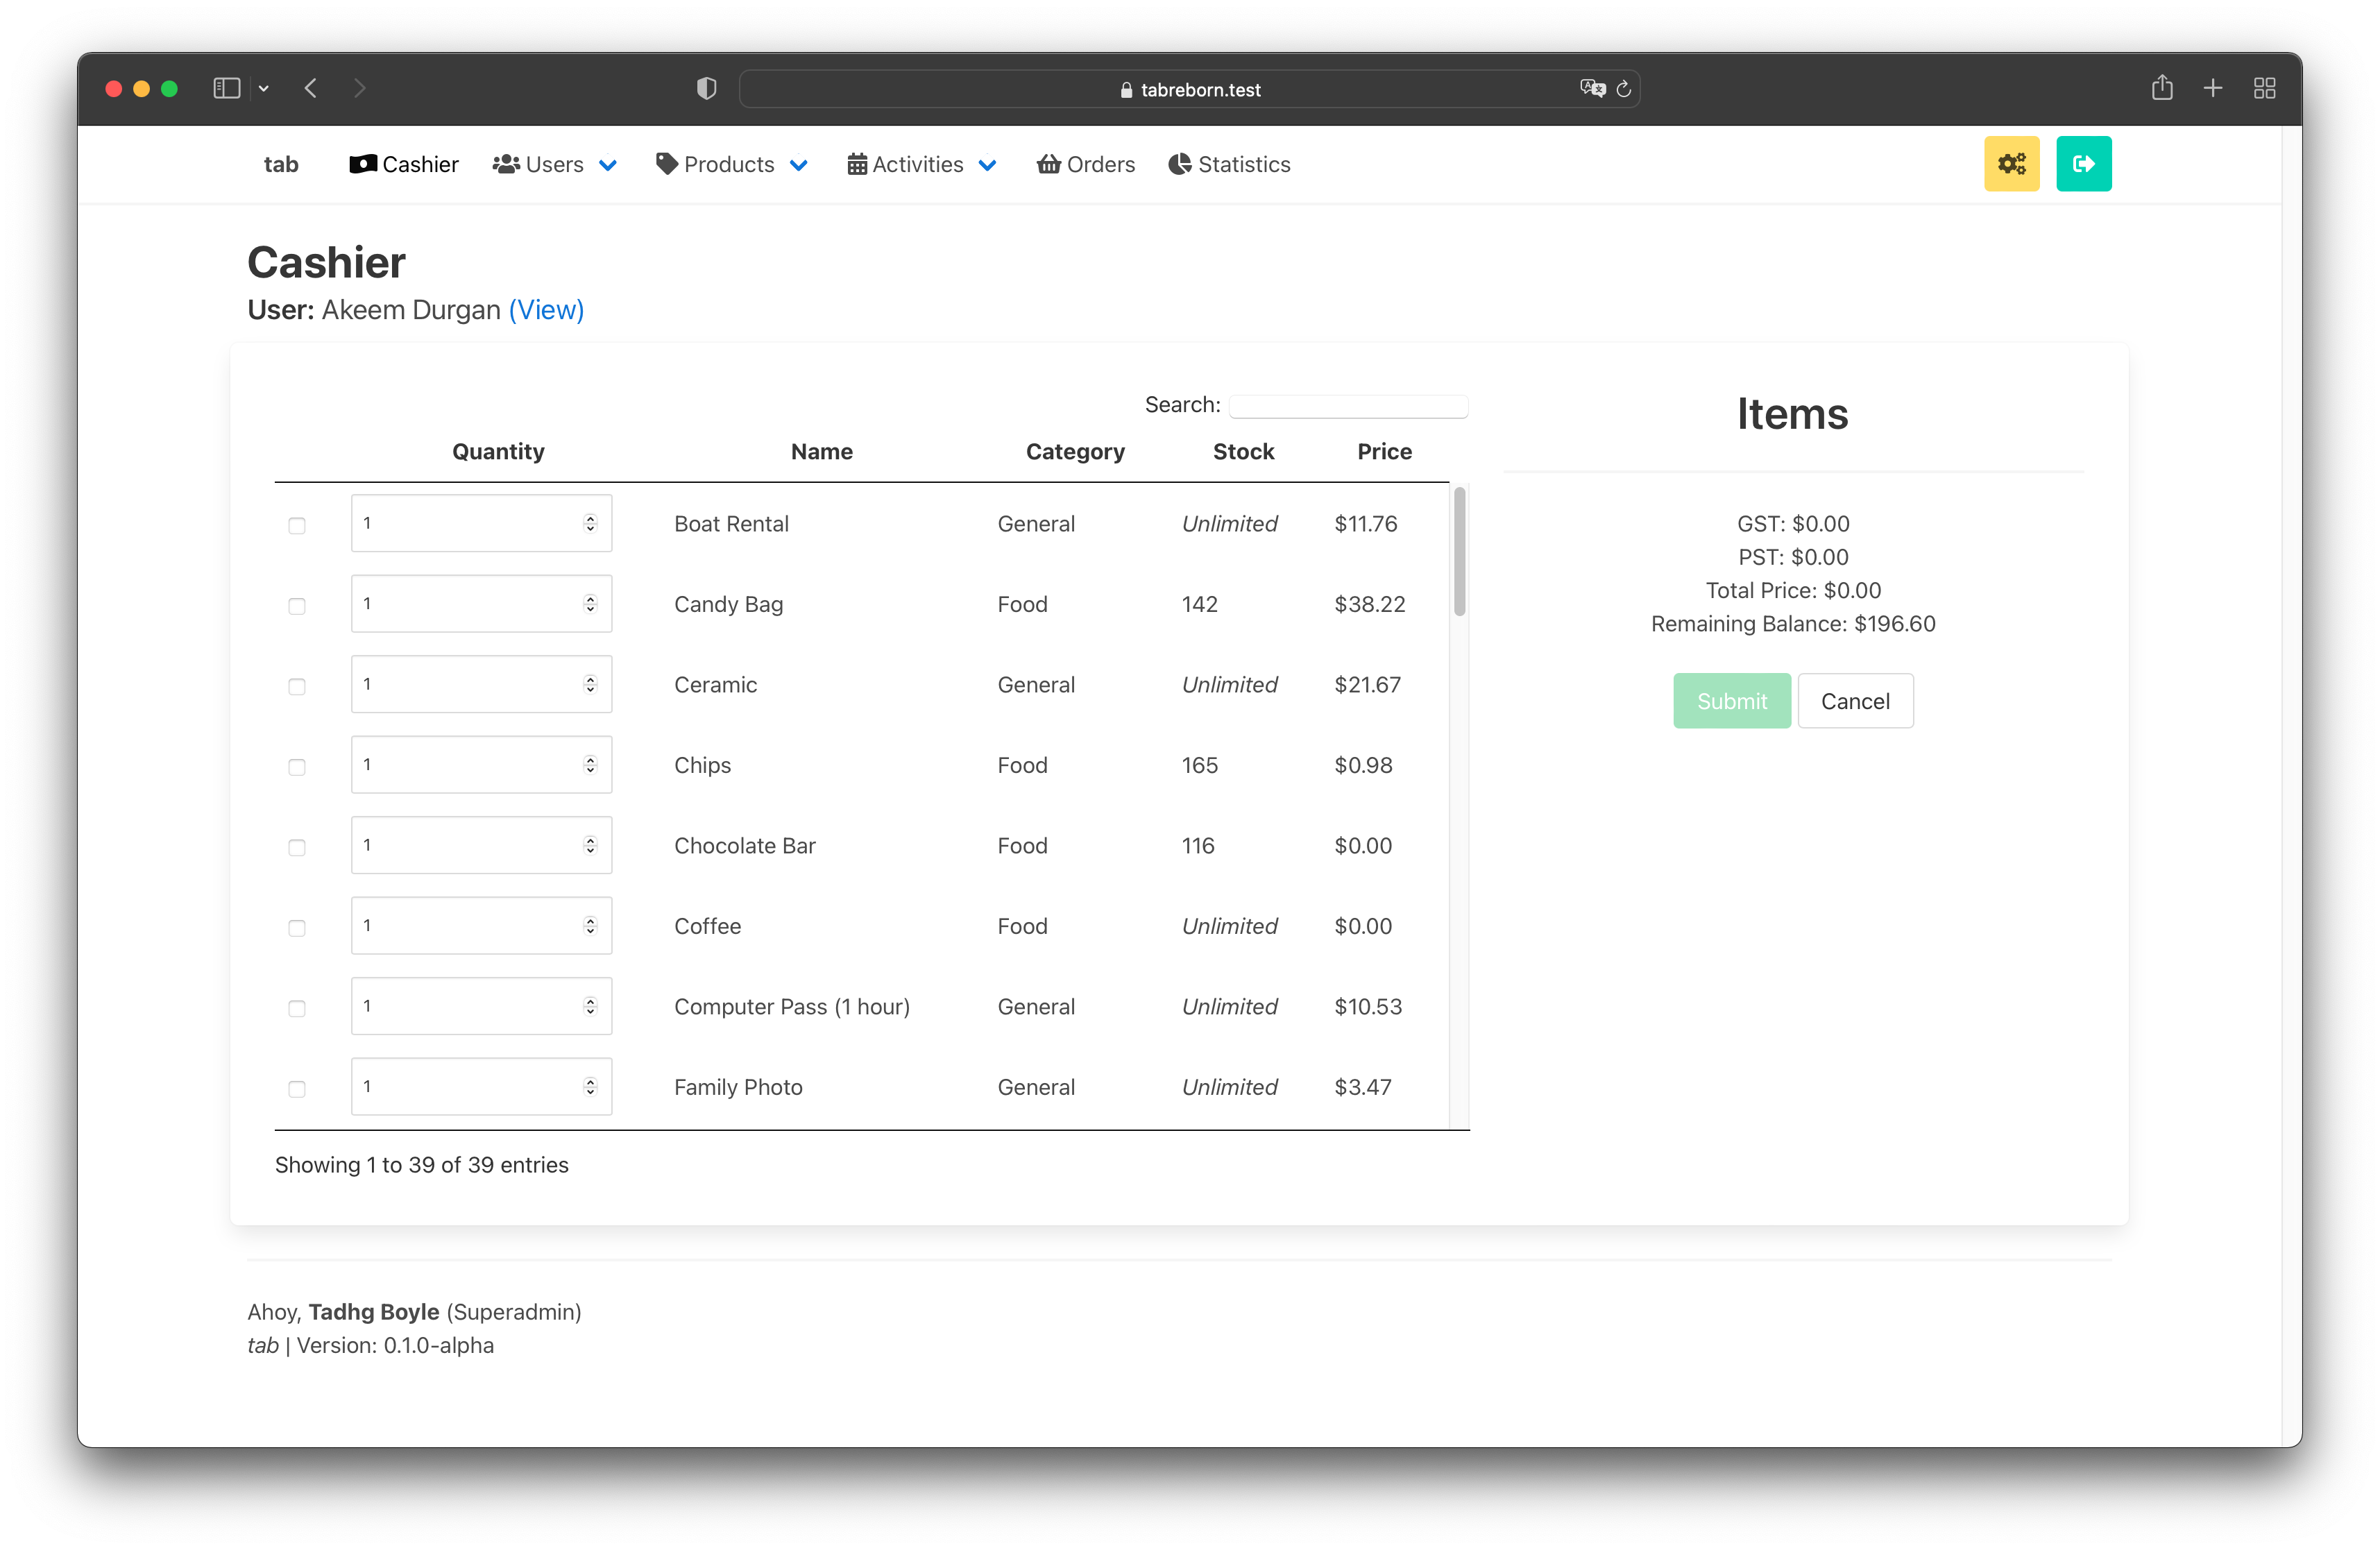Viewport: 2380px width, 1550px height.
Task: Click the browser share icon
Action: (2161, 89)
